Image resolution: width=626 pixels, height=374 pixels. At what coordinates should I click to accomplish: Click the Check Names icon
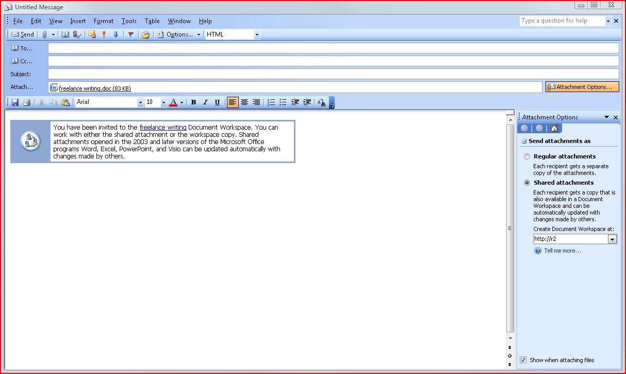pos(77,34)
